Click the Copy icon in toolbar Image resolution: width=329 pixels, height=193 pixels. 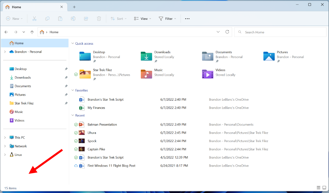coord(47,19)
